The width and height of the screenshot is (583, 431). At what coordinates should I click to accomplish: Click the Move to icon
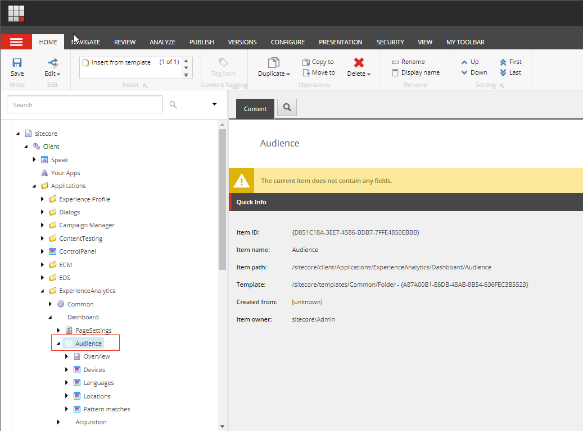point(306,72)
